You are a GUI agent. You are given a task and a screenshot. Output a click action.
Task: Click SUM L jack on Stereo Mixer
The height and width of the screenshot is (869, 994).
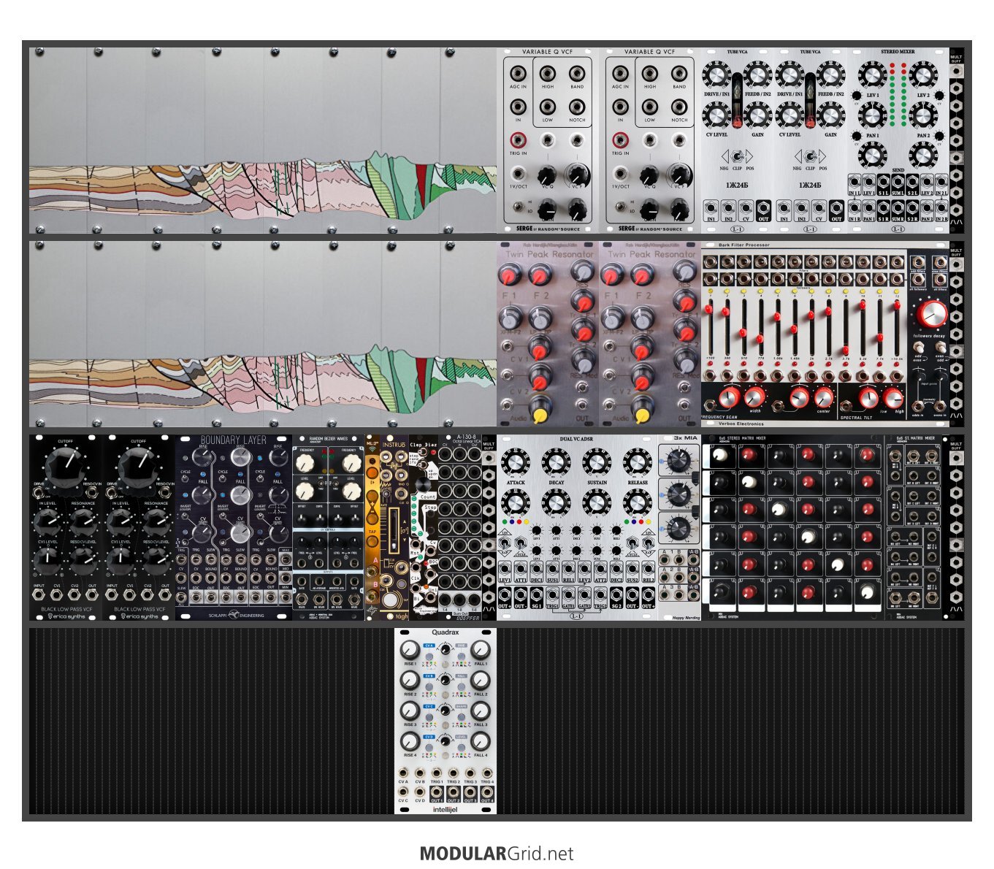click(898, 181)
